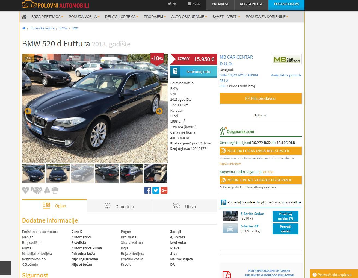Click Postavi oglas in the top bar
Viewport: 358px width, 278px height.
point(286,4)
